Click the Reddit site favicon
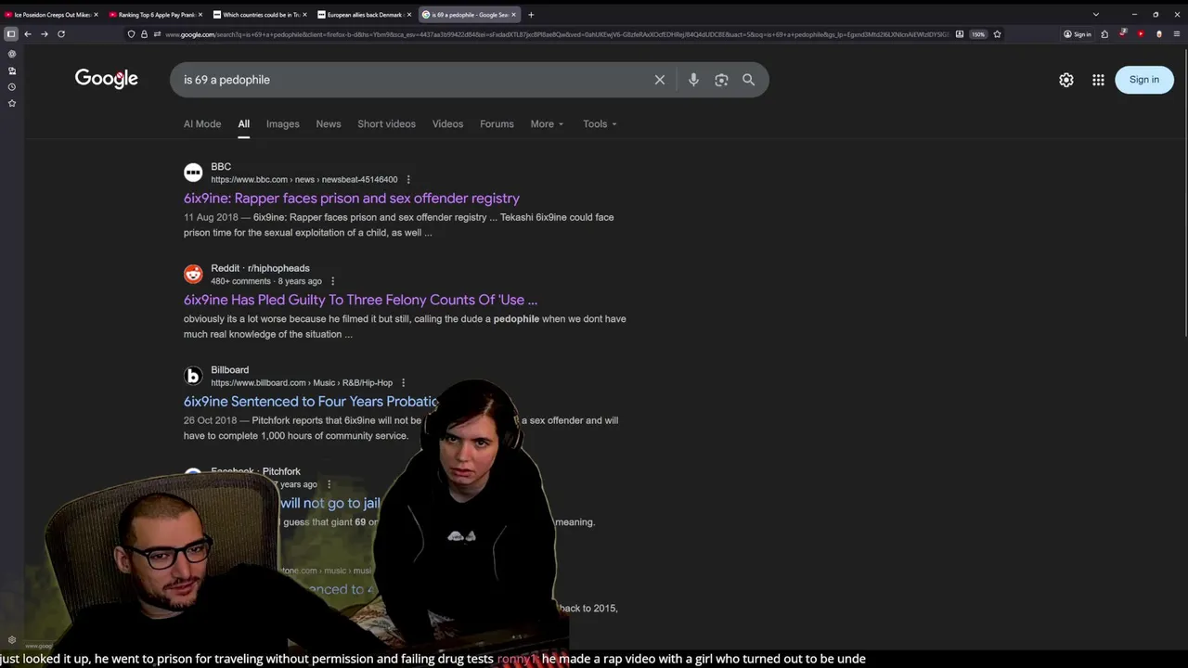 point(193,274)
